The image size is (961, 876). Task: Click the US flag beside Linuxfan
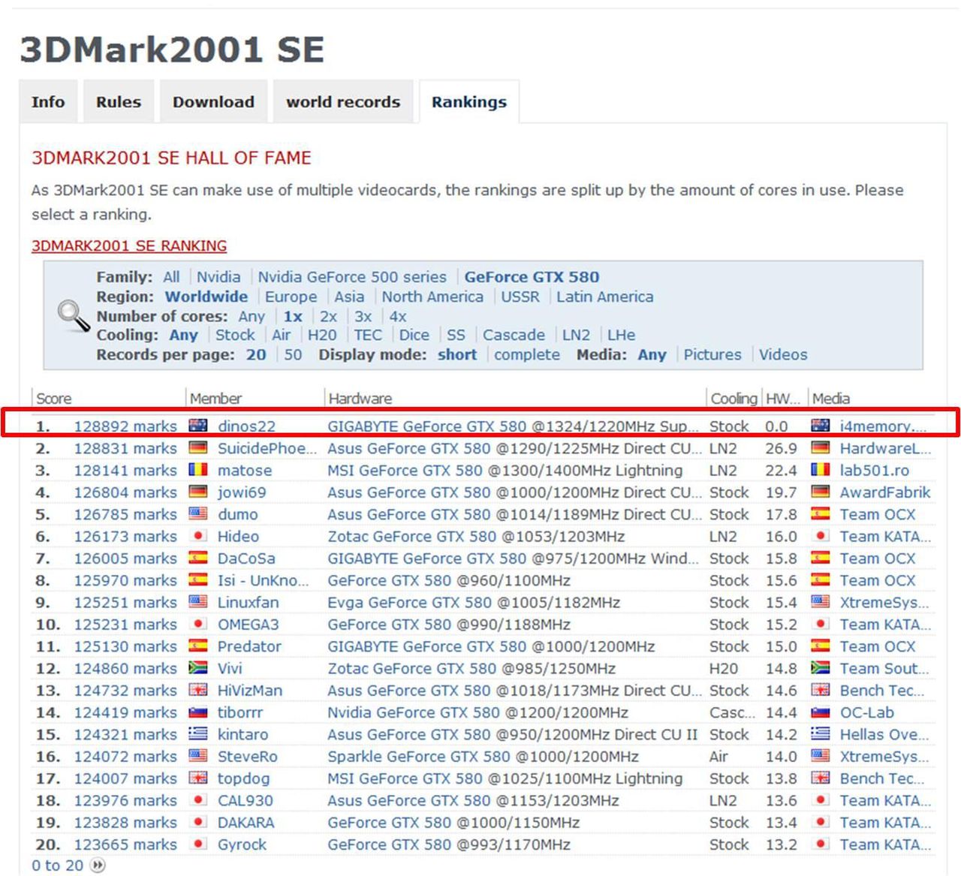[x=198, y=602]
